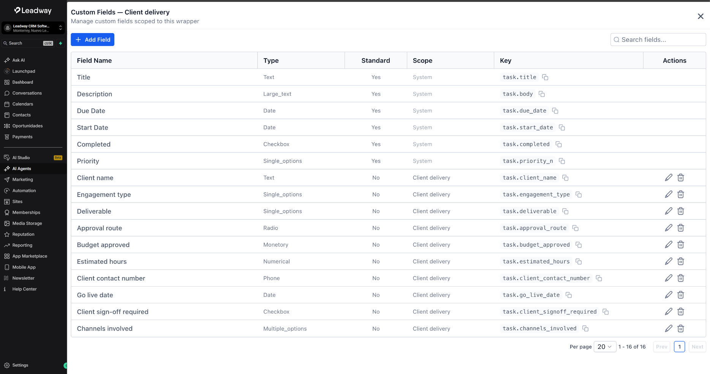Expand the Leadway CRM account switcher
Viewport: 710px width, 374px height.
33,28
